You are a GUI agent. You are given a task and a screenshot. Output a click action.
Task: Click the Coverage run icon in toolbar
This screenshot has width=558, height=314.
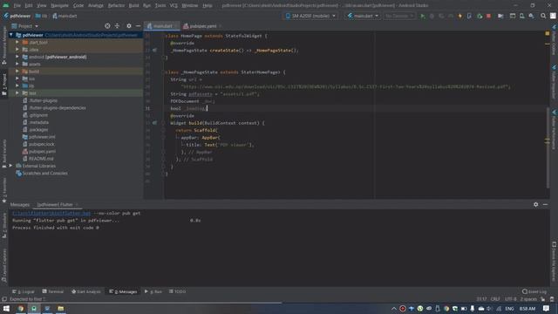[441, 16]
